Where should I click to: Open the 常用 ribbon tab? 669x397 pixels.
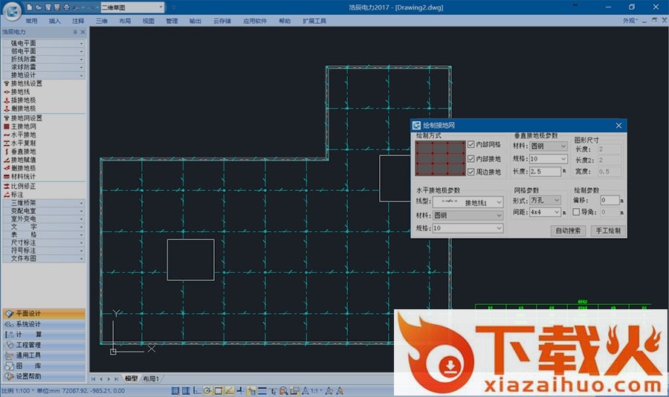(x=31, y=21)
